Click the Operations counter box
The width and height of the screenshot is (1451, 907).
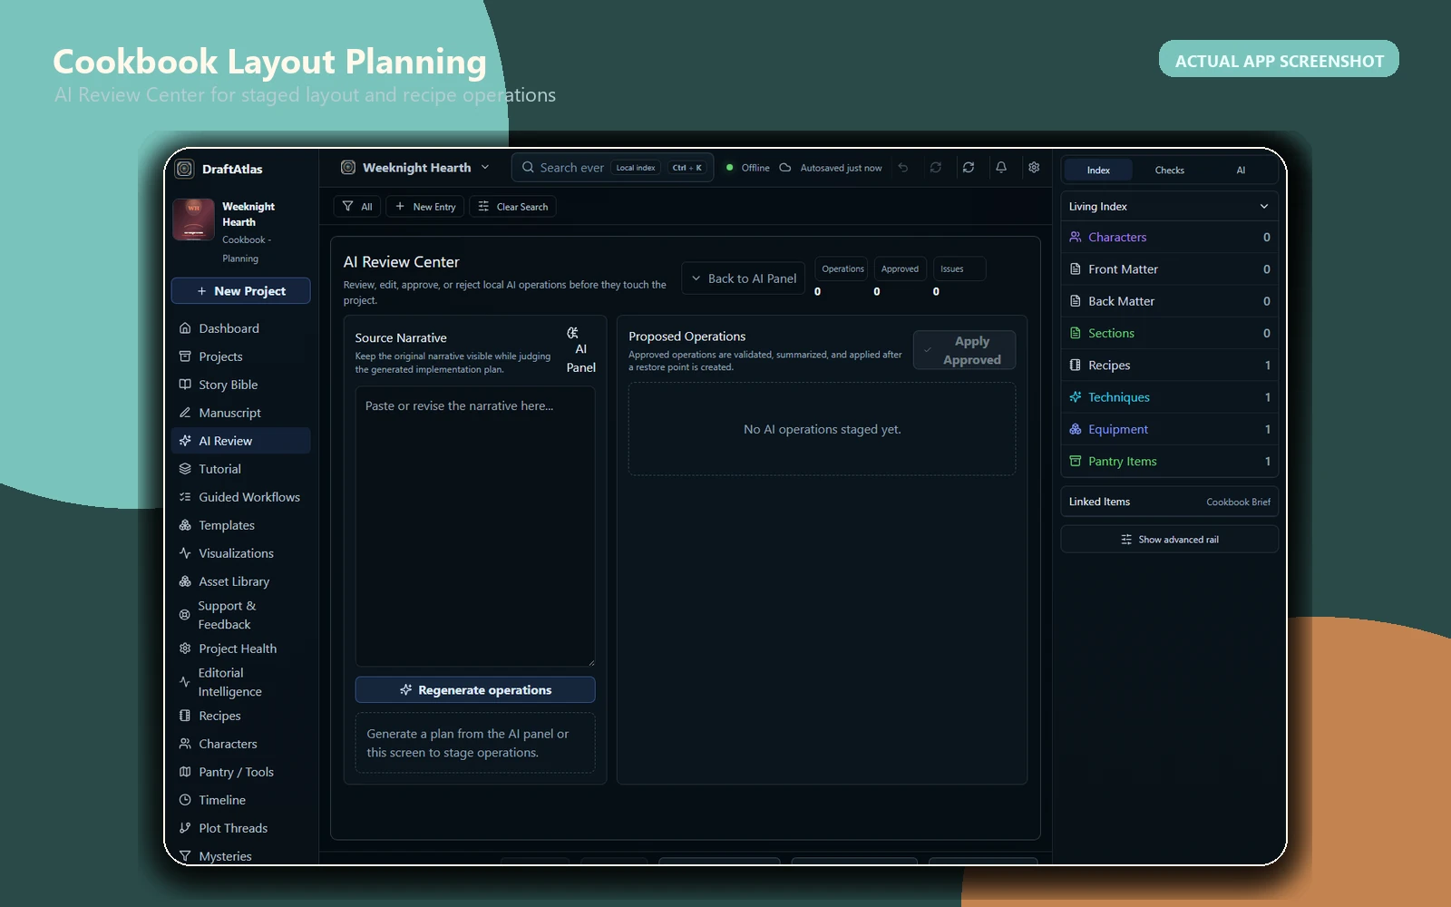[841, 269]
